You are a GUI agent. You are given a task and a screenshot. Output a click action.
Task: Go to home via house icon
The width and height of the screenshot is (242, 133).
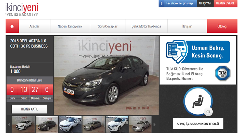pos(12,26)
